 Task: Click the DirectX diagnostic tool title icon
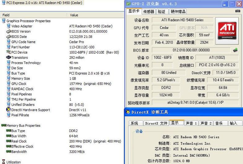128,112
